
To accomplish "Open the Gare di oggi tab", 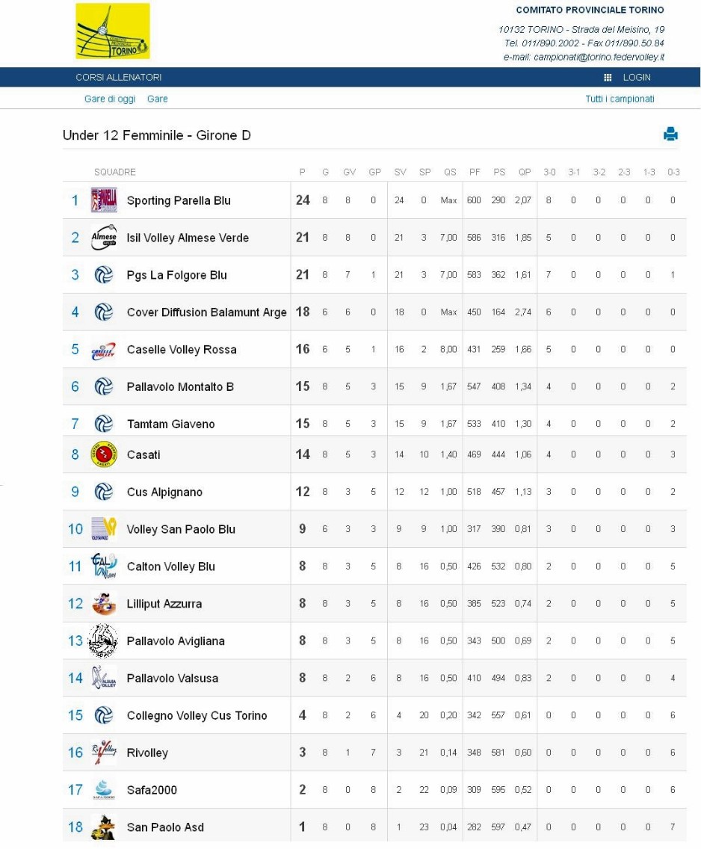I will click(110, 99).
